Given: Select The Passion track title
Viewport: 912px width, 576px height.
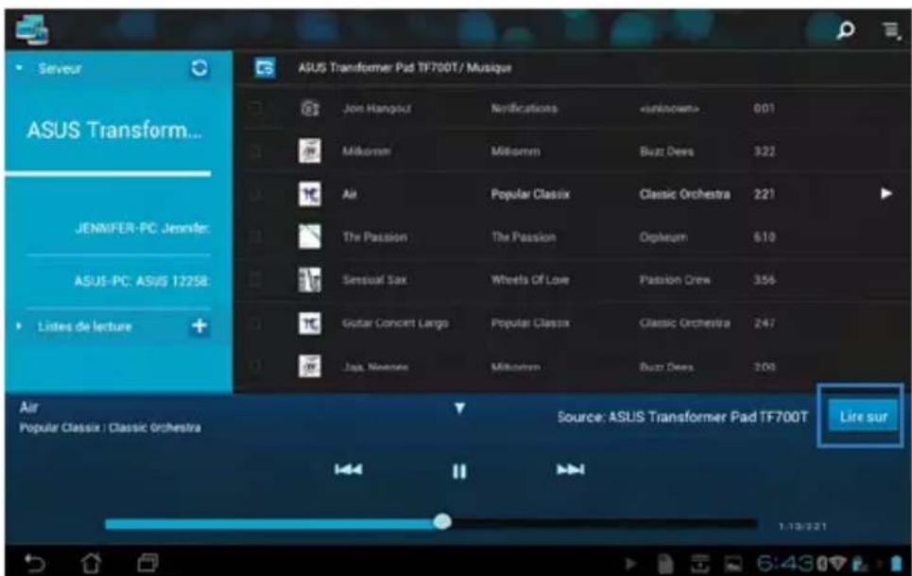Looking at the screenshot, I should [x=375, y=237].
